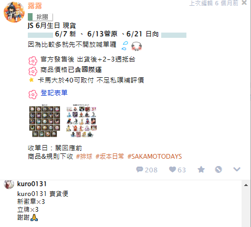The width and height of the screenshot is (251, 227).
Task: Click the reply list scroll-up arrow
Action: 246,185
